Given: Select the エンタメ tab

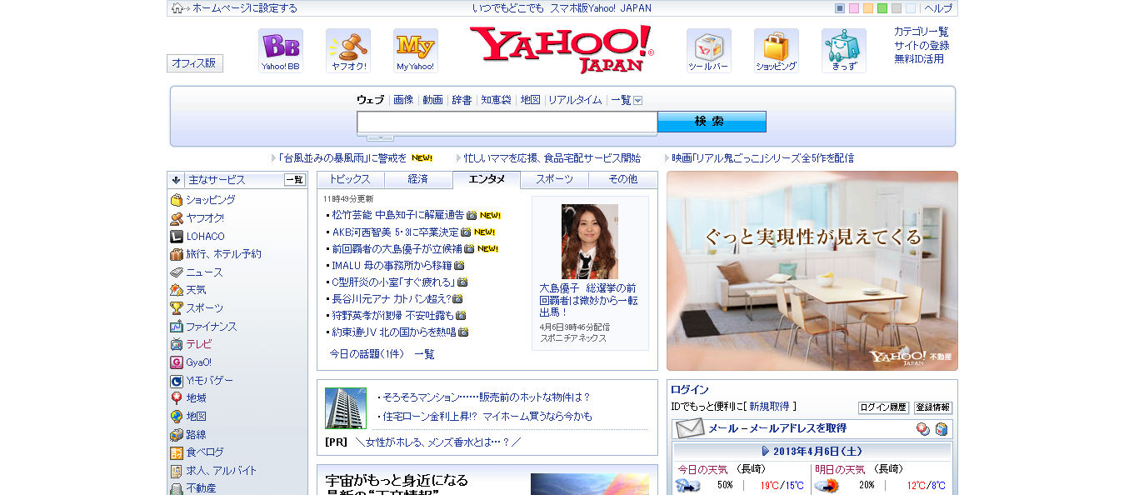Looking at the screenshot, I should coord(487,179).
